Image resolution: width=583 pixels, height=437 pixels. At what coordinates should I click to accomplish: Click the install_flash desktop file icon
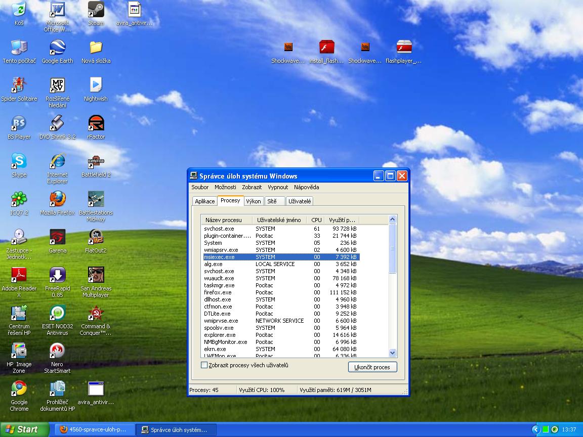pyautogui.click(x=326, y=48)
